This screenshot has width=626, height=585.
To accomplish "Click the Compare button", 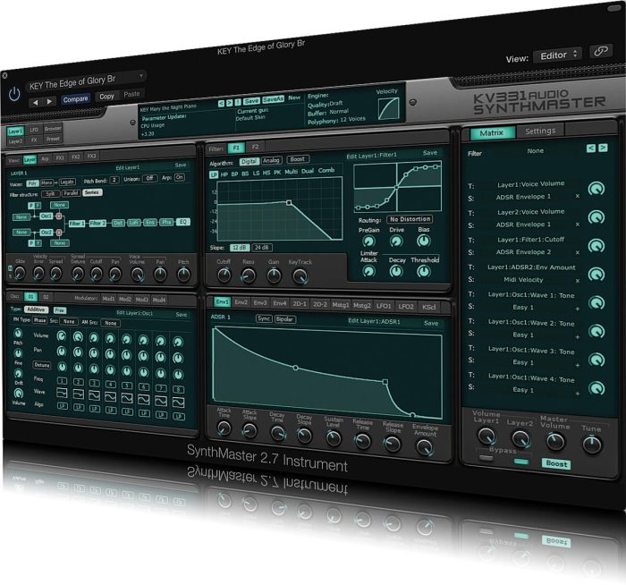I will tap(75, 99).
